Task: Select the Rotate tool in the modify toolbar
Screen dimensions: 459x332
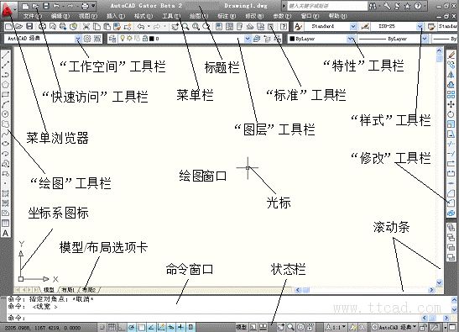Action: pos(451,114)
